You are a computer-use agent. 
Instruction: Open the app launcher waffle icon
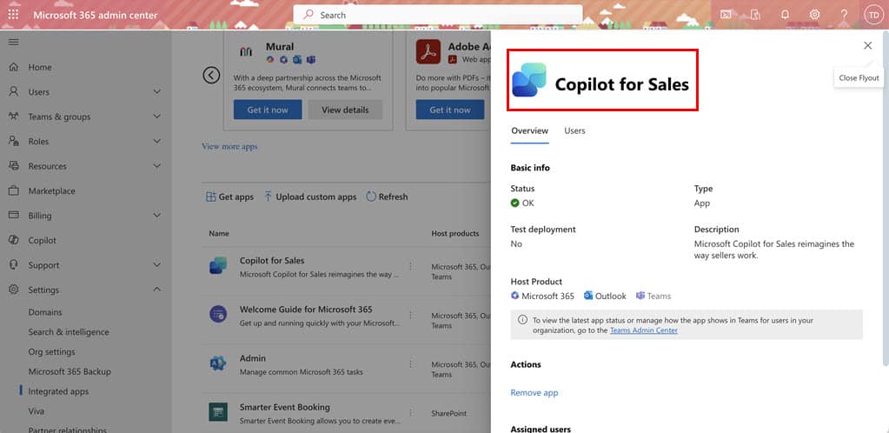point(13,15)
